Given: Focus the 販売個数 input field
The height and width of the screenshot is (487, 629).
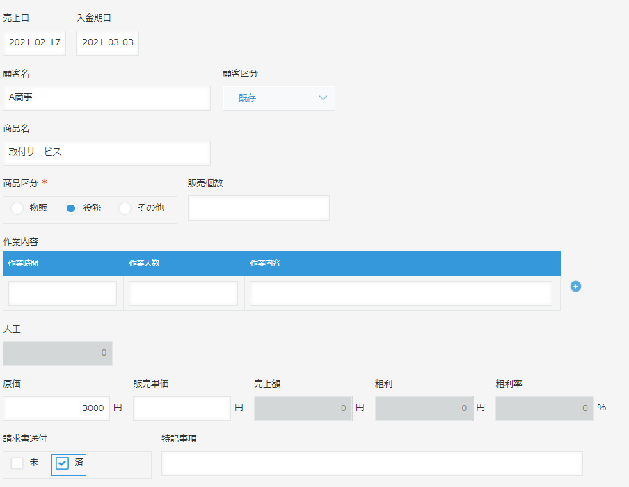Looking at the screenshot, I should point(258,208).
